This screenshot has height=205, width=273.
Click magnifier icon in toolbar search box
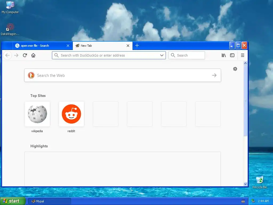tap(173, 55)
